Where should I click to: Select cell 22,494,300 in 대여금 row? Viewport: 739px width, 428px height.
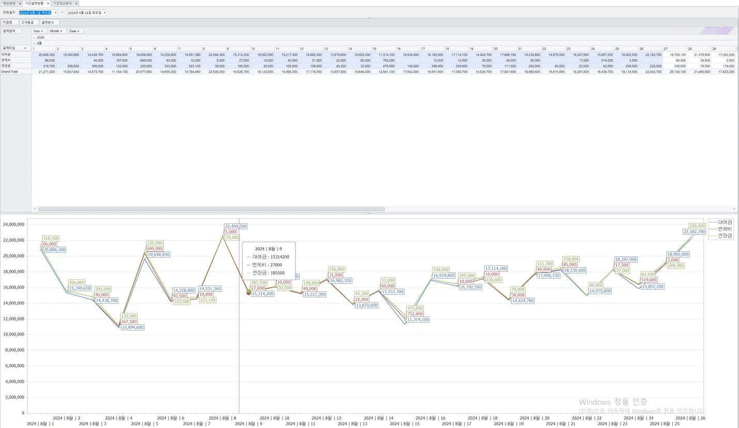[213, 54]
